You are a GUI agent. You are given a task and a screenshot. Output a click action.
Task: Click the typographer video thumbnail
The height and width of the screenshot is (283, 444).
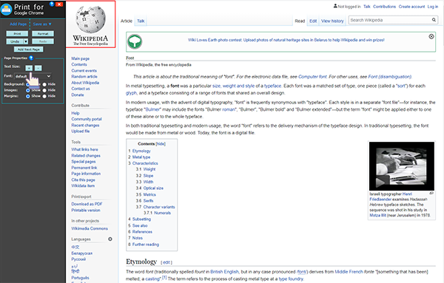pyautogui.click(x=402, y=166)
